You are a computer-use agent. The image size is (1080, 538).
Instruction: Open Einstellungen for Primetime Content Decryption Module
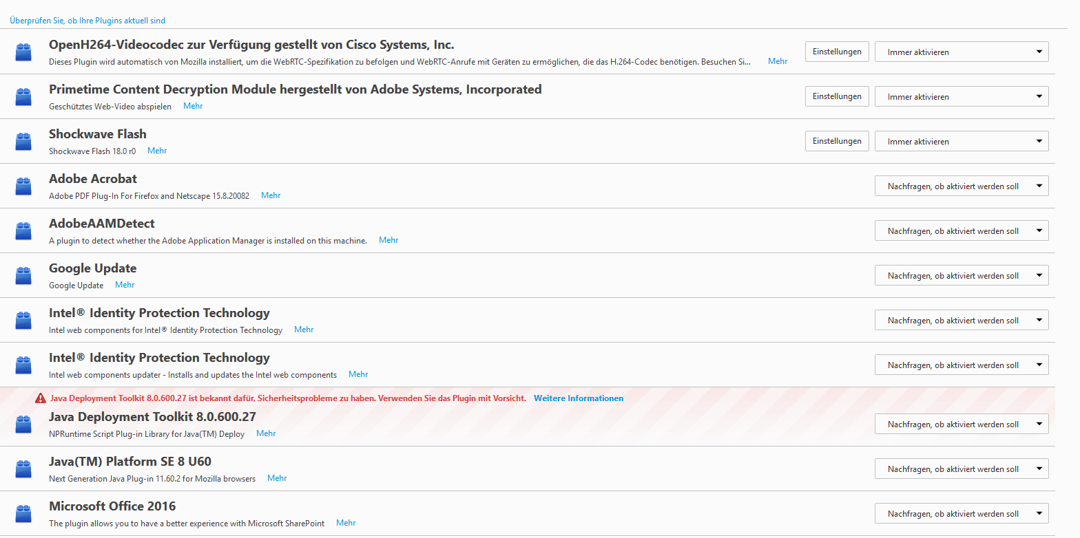(x=836, y=96)
